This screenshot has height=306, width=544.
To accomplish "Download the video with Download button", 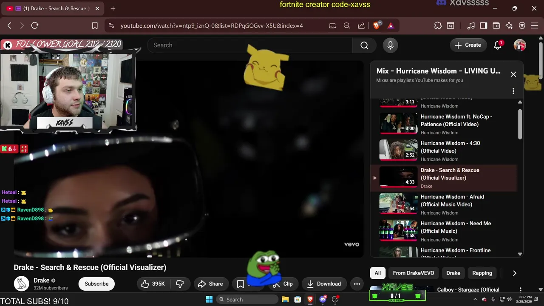I will tap(324, 284).
